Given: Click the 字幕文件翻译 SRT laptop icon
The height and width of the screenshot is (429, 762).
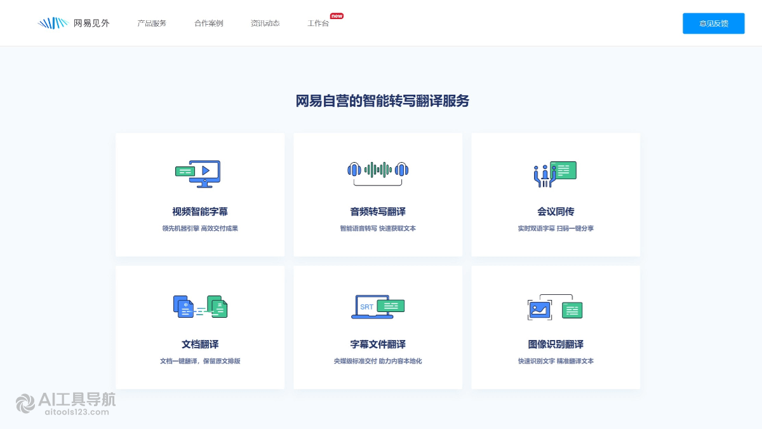Looking at the screenshot, I should (378, 306).
